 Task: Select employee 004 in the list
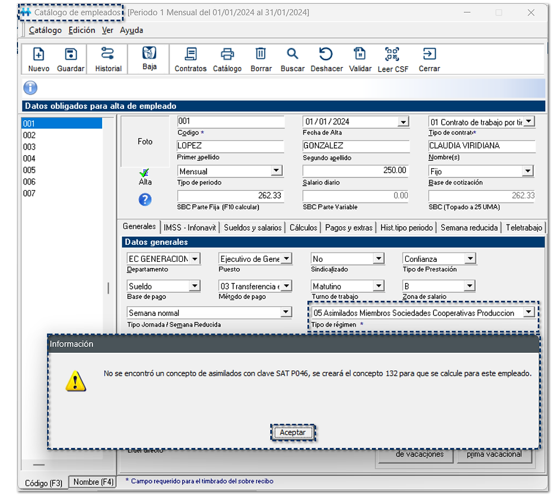tap(29, 159)
